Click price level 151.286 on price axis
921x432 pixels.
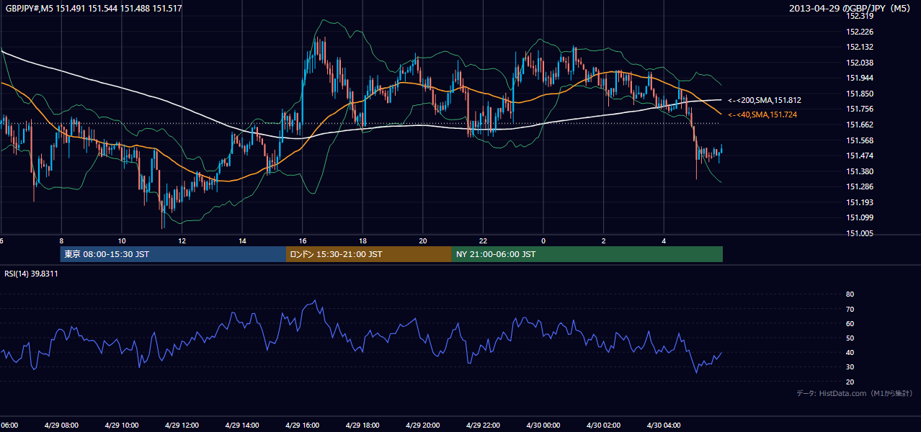click(x=860, y=186)
